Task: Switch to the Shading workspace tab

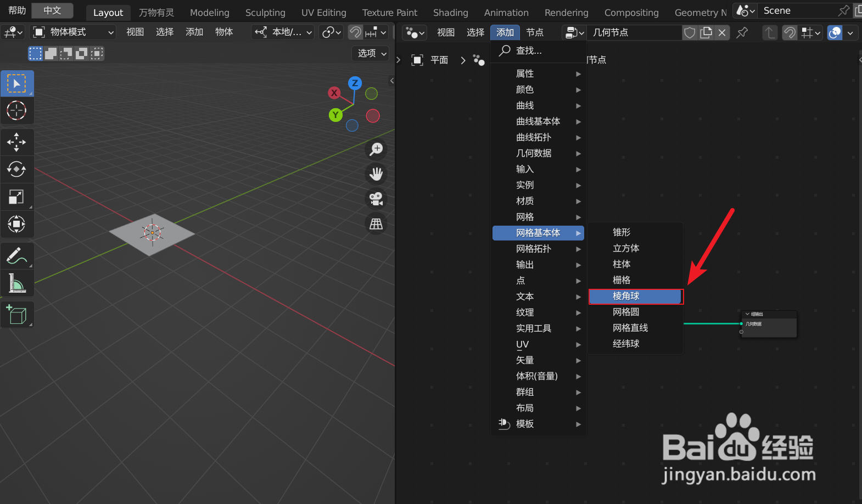Action: click(x=450, y=12)
